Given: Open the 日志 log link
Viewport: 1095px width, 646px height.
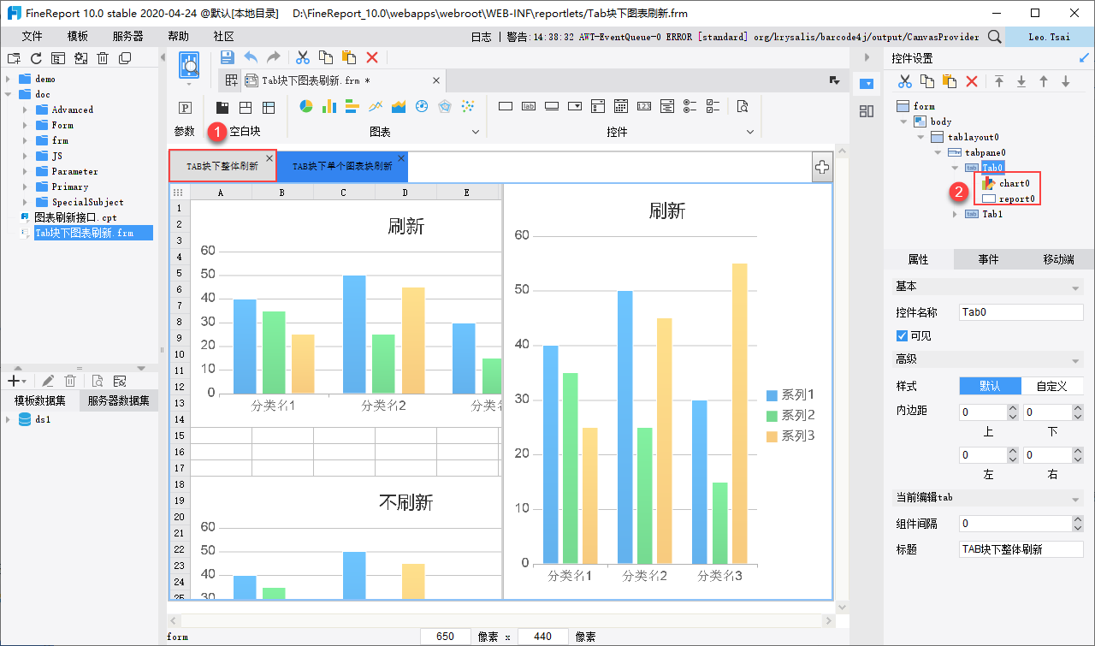Looking at the screenshot, I should click(482, 37).
